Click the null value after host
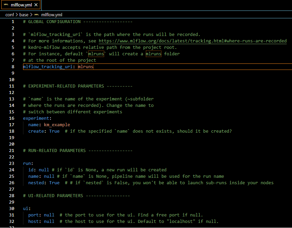 [x=49, y=222]
